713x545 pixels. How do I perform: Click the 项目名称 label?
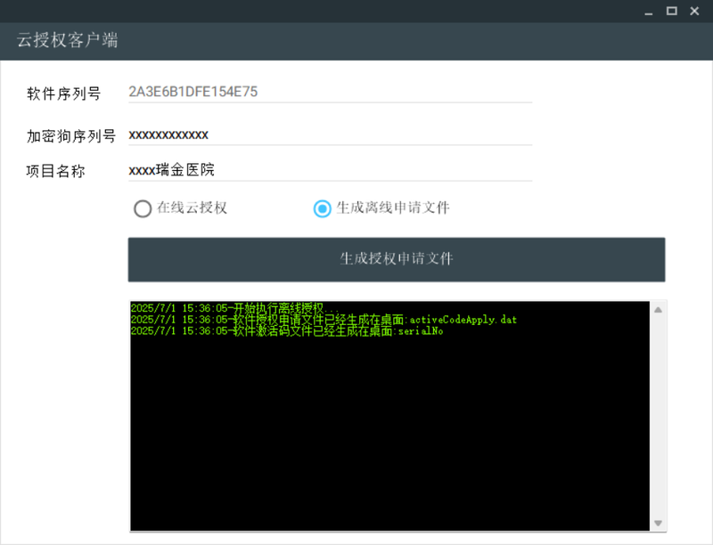pos(56,171)
